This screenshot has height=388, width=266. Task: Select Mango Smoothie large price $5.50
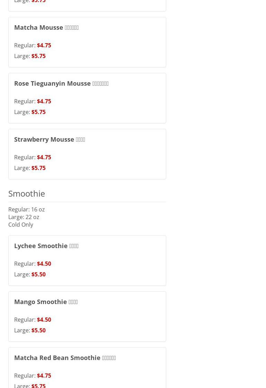(x=38, y=330)
